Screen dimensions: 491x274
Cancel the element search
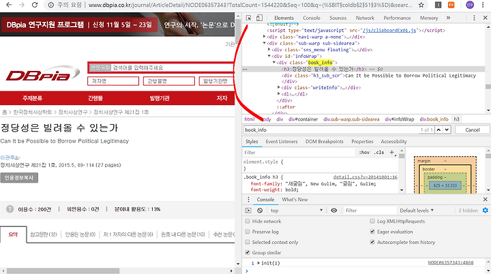point(472,130)
